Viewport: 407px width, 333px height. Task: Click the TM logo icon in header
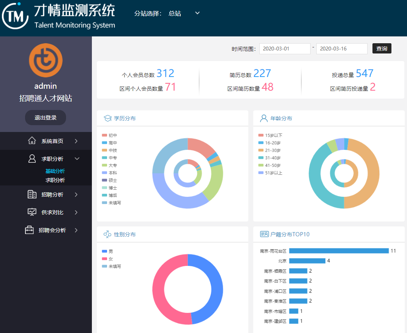[15, 16]
